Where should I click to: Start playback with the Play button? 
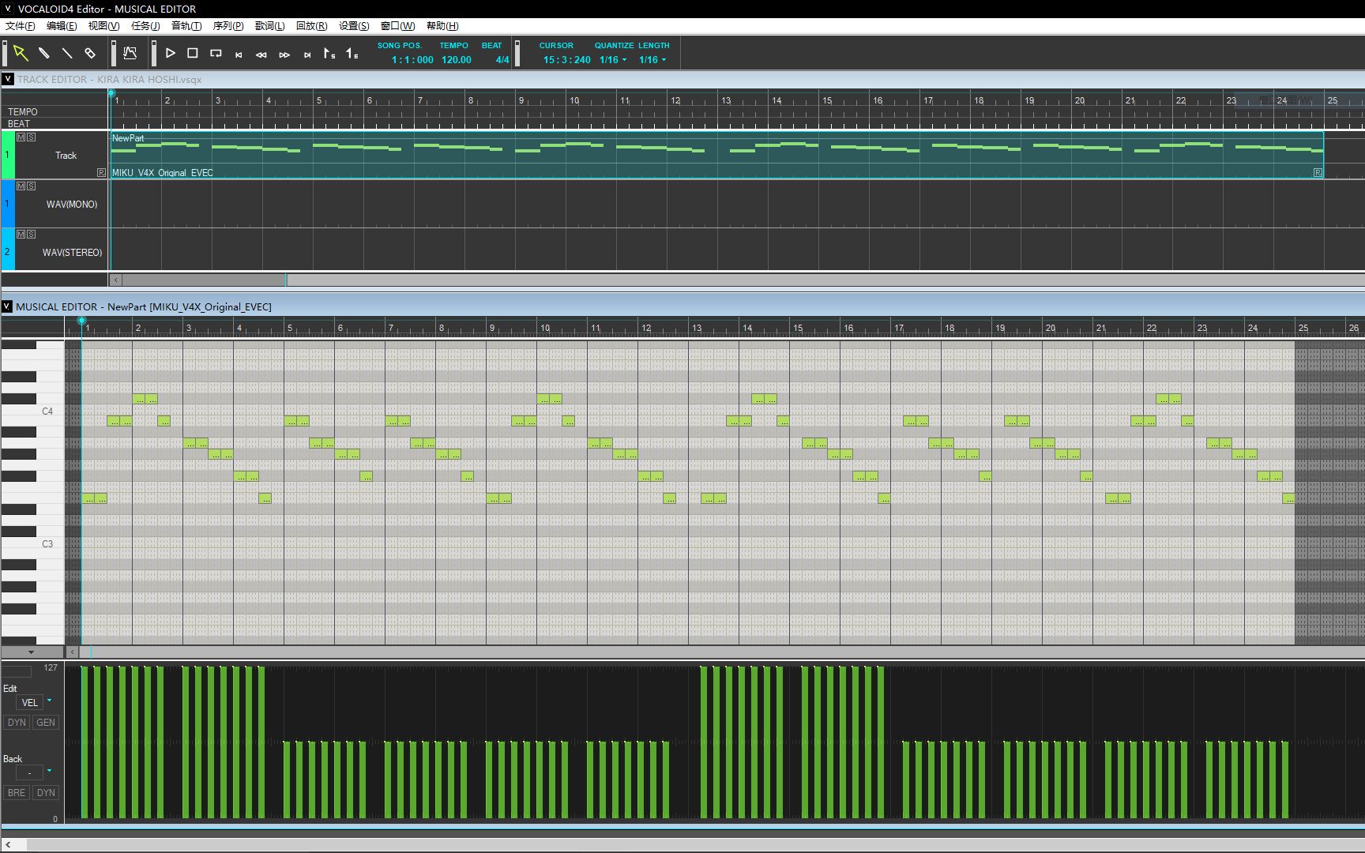pos(170,54)
